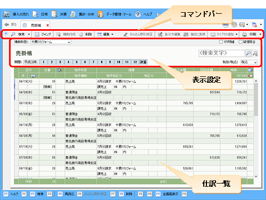Open the データ管理・ツール icon
The width and height of the screenshot is (266, 200).
[100, 14]
